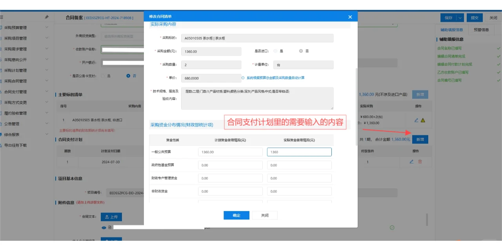Click the pin icon in the sidebar header
The height and width of the screenshot is (251, 502).
47,17
